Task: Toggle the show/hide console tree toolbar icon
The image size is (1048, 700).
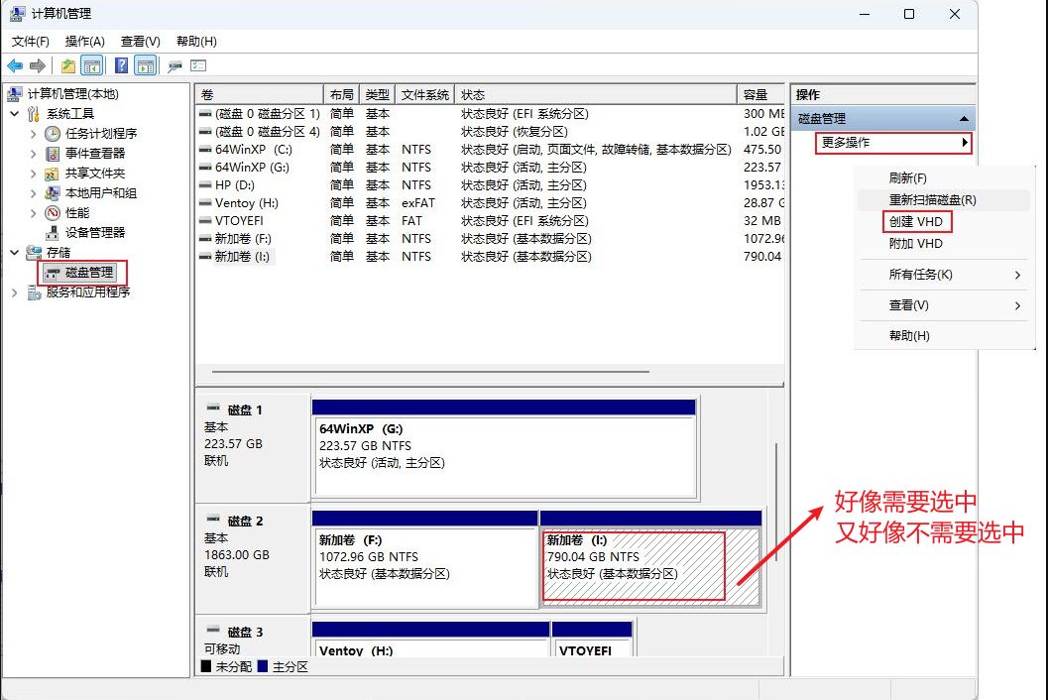Action: [x=91, y=65]
